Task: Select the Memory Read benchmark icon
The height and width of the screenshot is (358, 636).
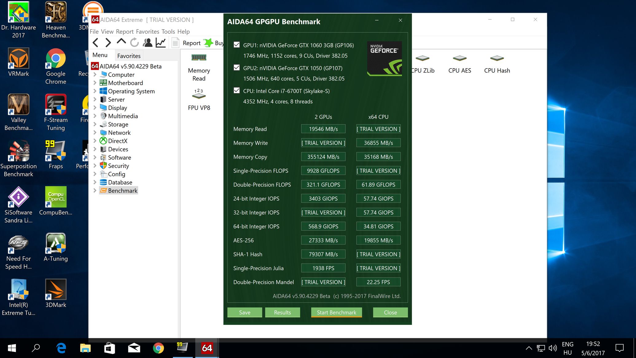Action: pyautogui.click(x=199, y=67)
